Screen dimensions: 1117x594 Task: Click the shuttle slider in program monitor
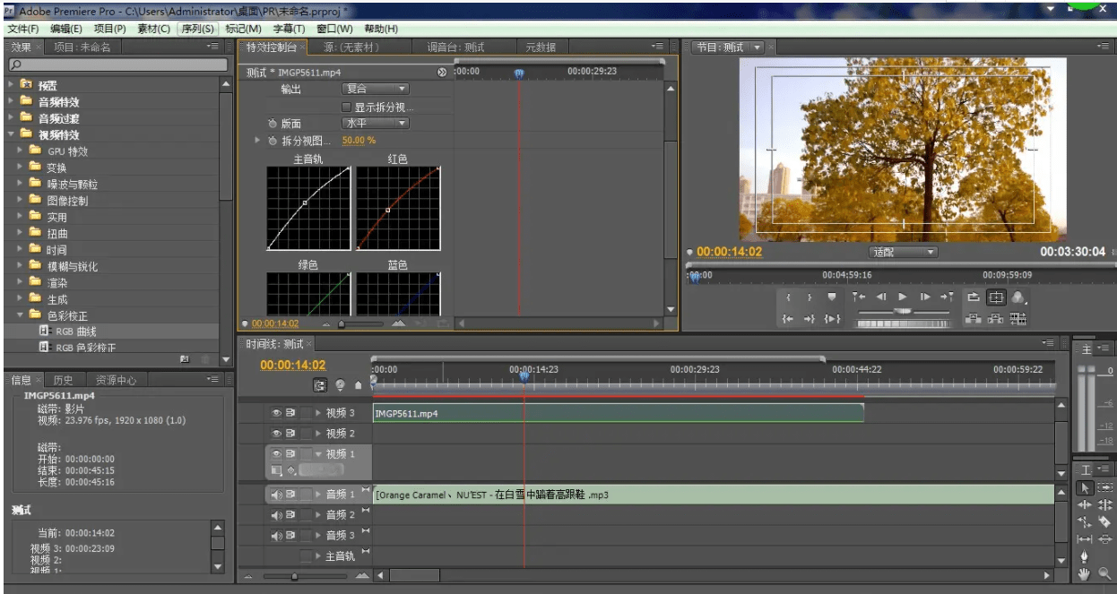pos(903,311)
